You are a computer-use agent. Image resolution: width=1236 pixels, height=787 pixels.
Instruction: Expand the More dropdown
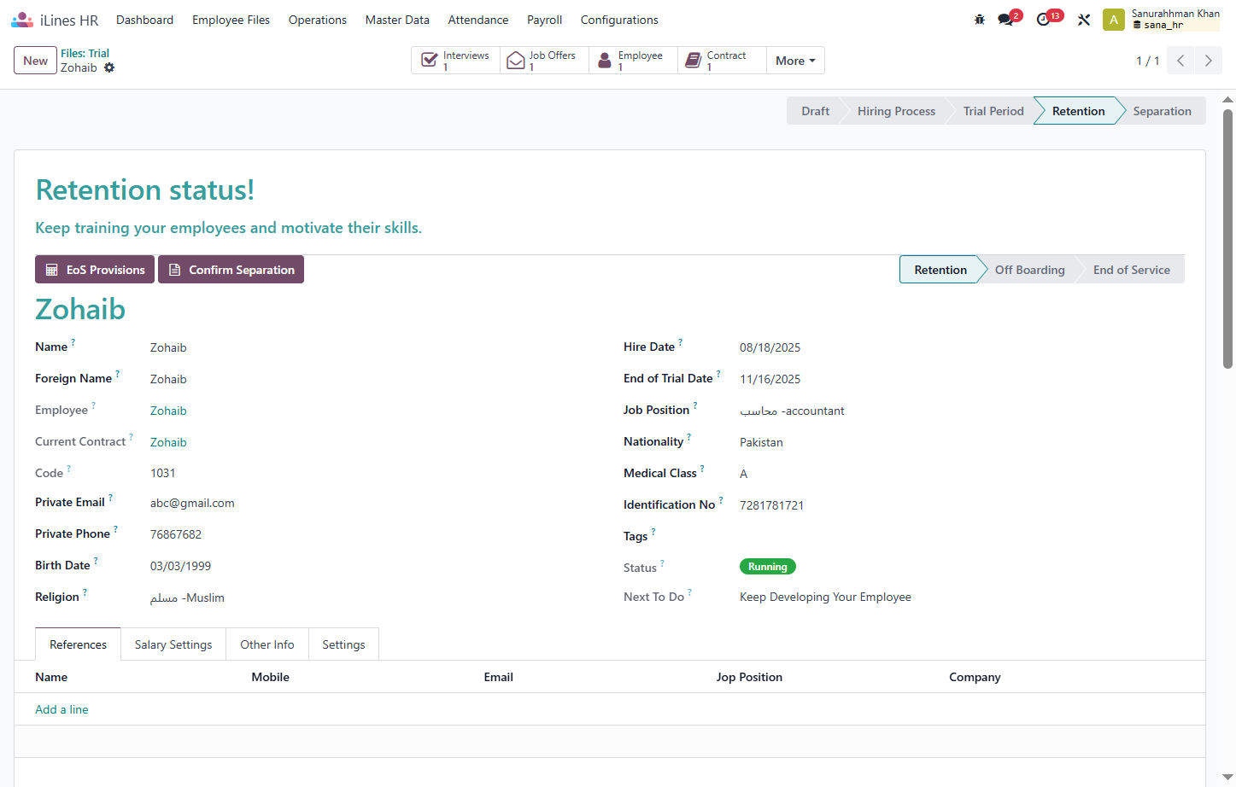[x=795, y=61]
